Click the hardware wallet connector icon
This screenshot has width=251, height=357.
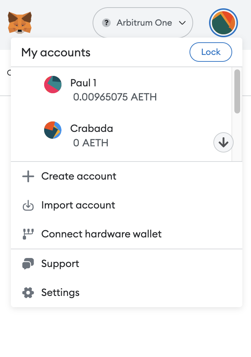[x=28, y=234]
